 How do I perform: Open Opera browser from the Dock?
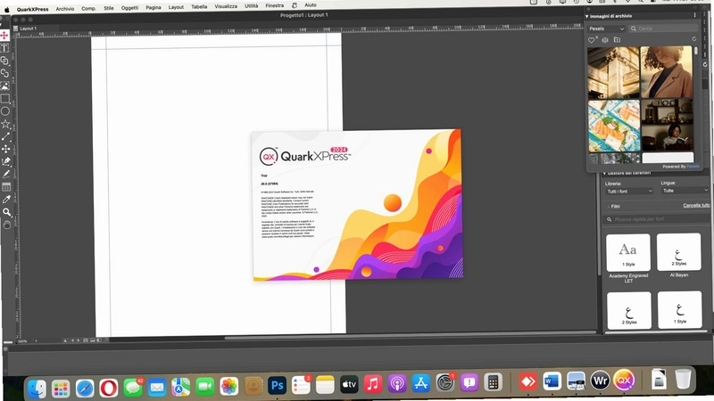(108, 389)
